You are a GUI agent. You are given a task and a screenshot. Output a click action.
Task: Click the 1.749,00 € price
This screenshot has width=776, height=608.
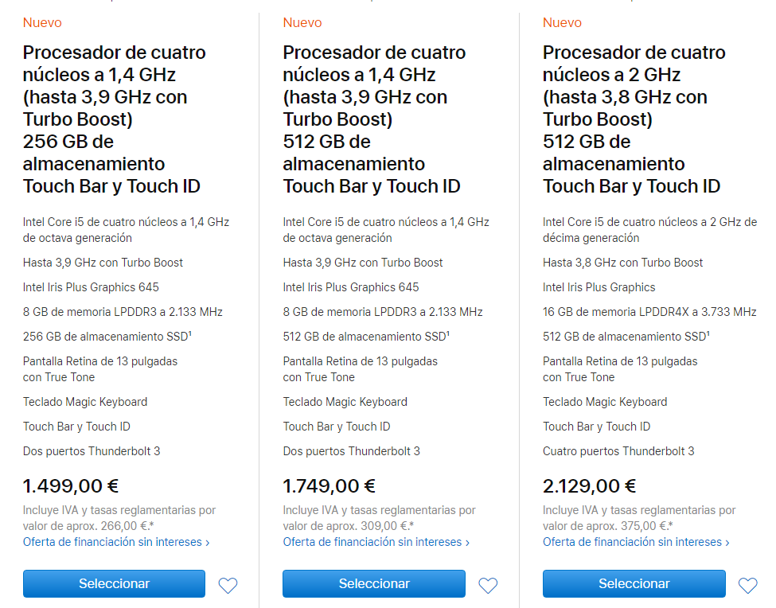coord(330,486)
